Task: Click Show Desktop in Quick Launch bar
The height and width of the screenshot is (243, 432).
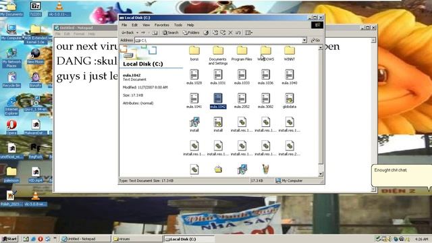Action: (x=26, y=239)
